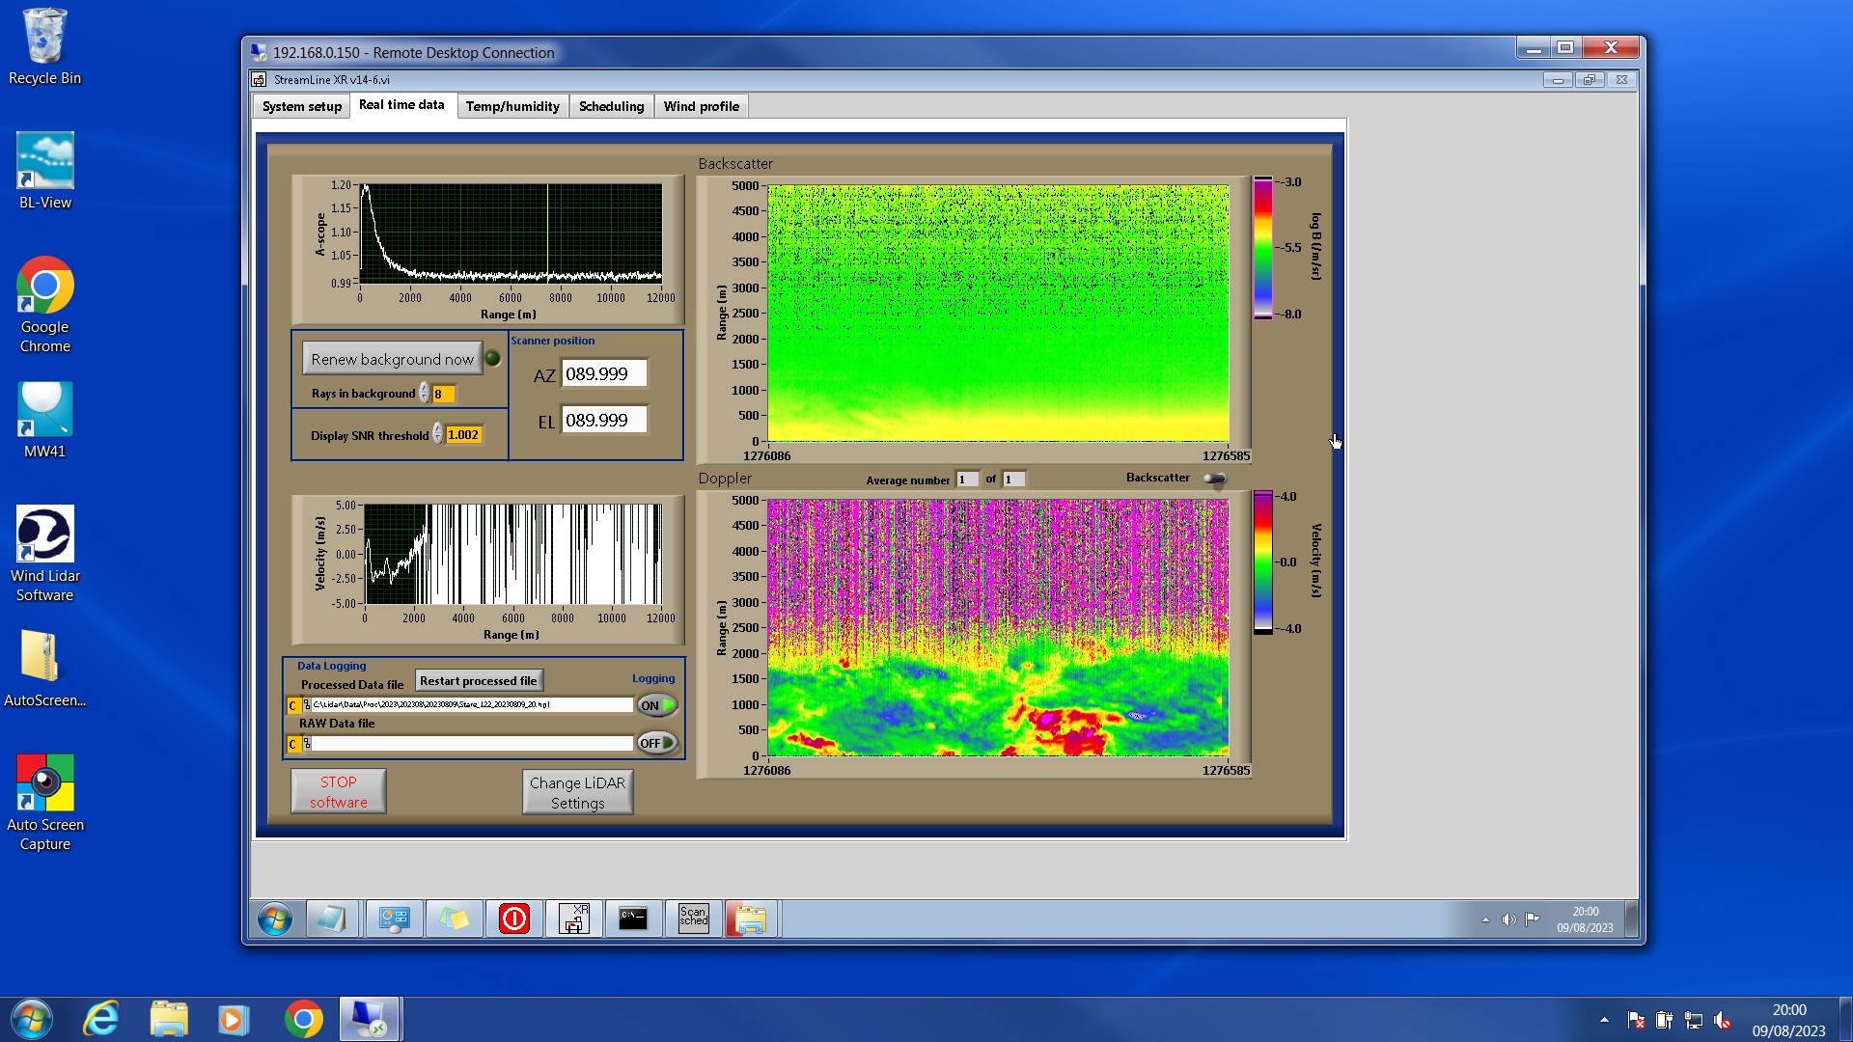
Task: Flip the Doppler Backscatter toggle switch
Action: 1214,479
